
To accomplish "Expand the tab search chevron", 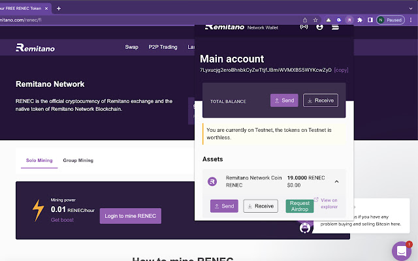I will pyautogui.click(x=411, y=8).
